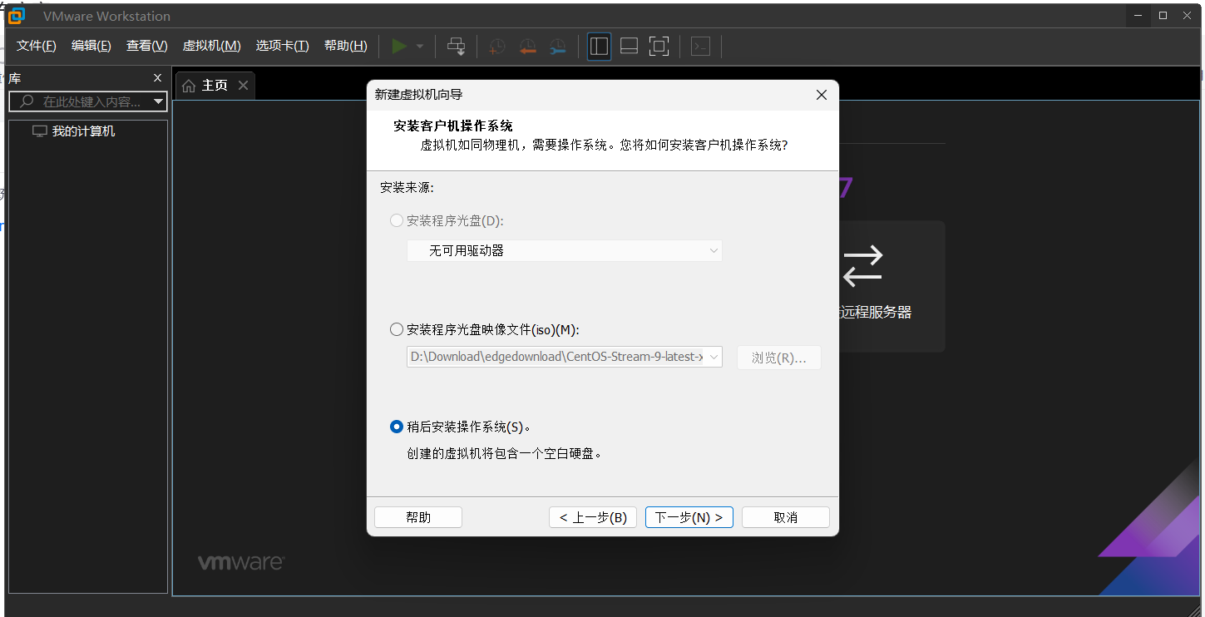The image size is (1205, 617).
Task: Close the library panel with its X
Action: 158,78
